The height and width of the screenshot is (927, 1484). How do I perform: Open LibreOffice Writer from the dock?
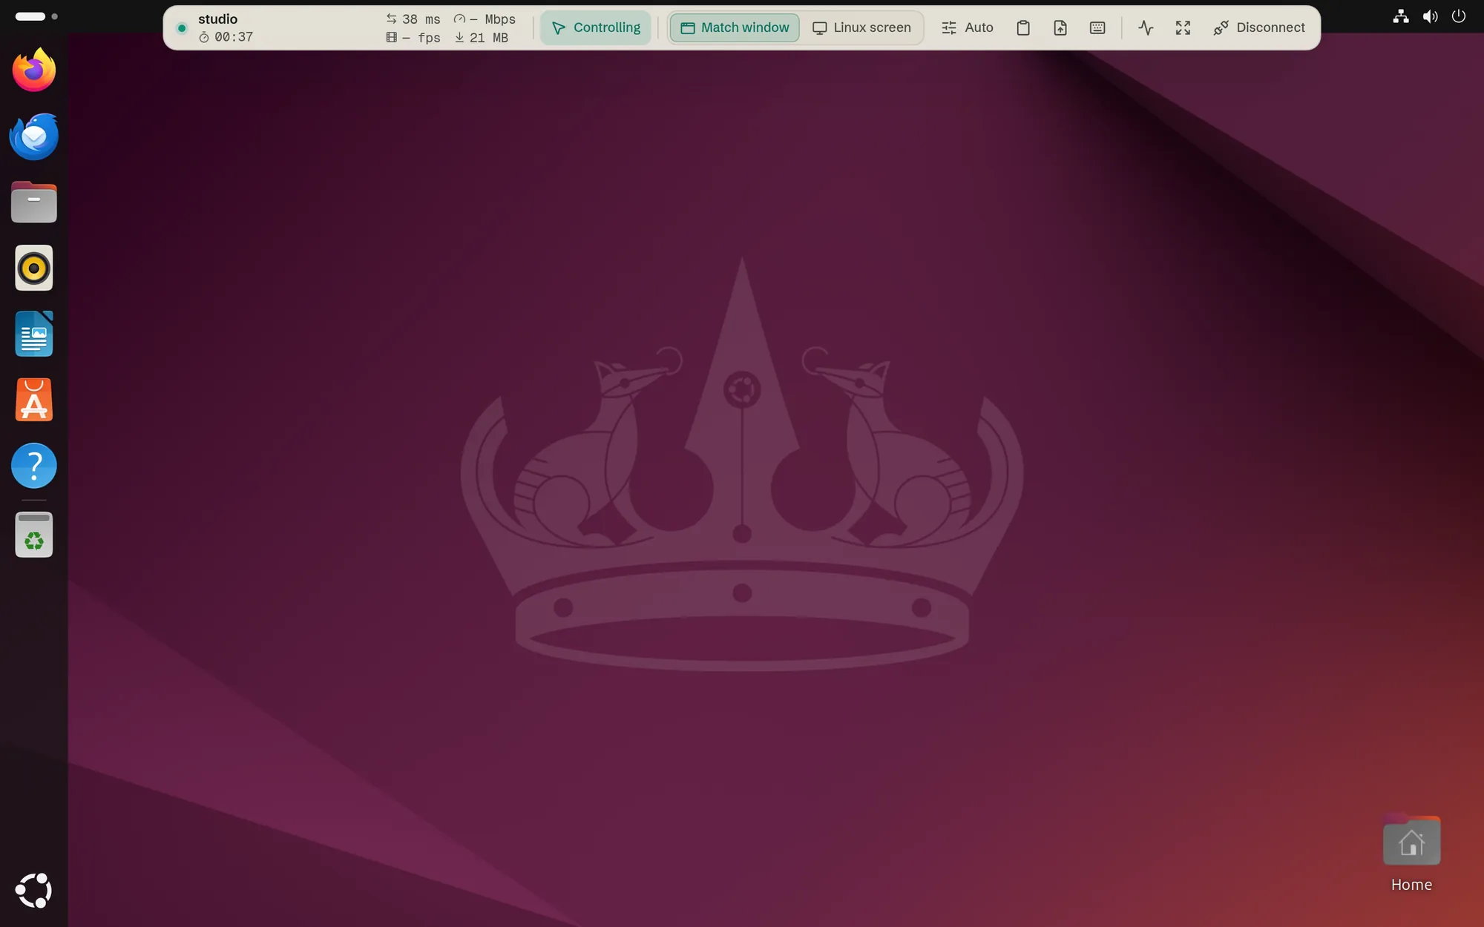tap(34, 334)
